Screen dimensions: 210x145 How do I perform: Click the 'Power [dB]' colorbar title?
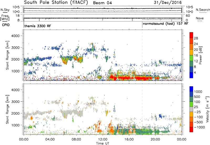201,55
